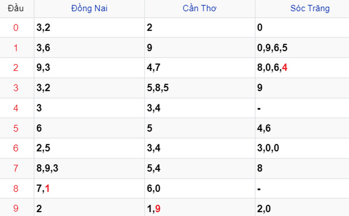The width and height of the screenshot is (349, 216).
Task: Click the red 4 in Sóc Trăng row 2
Action: pyautogui.click(x=285, y=67)
